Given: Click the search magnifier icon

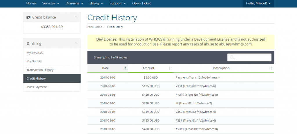Looking at the screenshot, I should (232, 57).
